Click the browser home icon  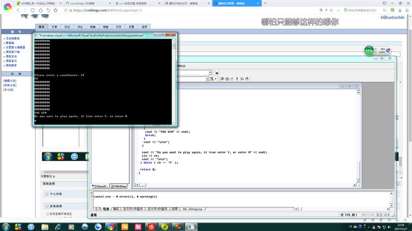click(x=40, y=10)
